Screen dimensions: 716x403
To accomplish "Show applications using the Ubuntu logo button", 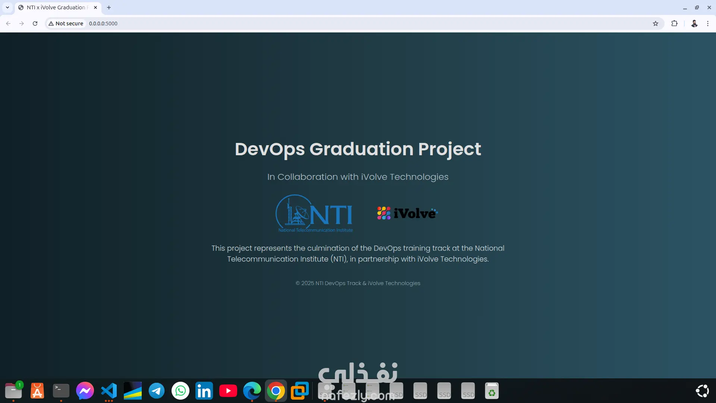I will point(703,391).
